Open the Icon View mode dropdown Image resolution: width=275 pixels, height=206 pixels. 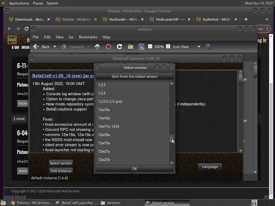pyautogui.click(x=186, y=47)
